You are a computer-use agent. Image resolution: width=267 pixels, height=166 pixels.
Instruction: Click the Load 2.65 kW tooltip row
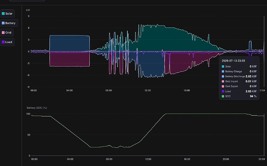239,91
